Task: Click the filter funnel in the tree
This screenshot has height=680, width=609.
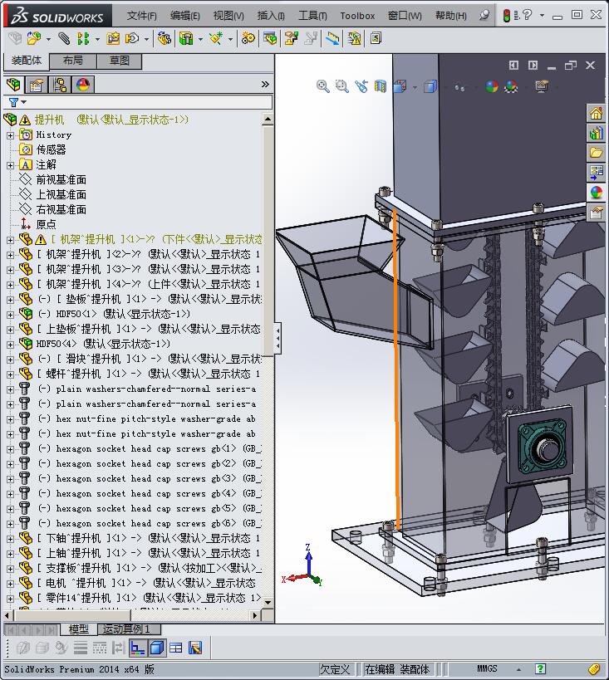Action: 14,102
